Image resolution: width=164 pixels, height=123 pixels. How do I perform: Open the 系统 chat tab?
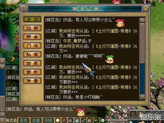[x=48, y=120]
